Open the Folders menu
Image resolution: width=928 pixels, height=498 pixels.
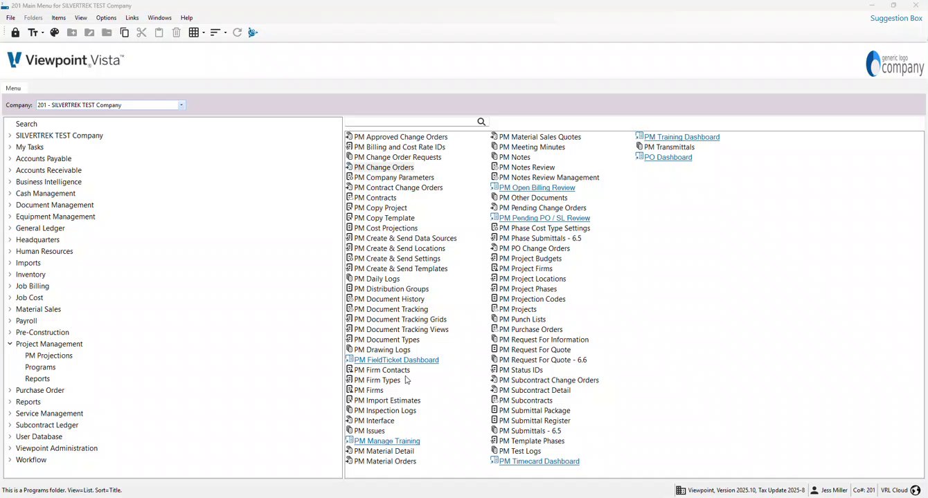(33, 18)
